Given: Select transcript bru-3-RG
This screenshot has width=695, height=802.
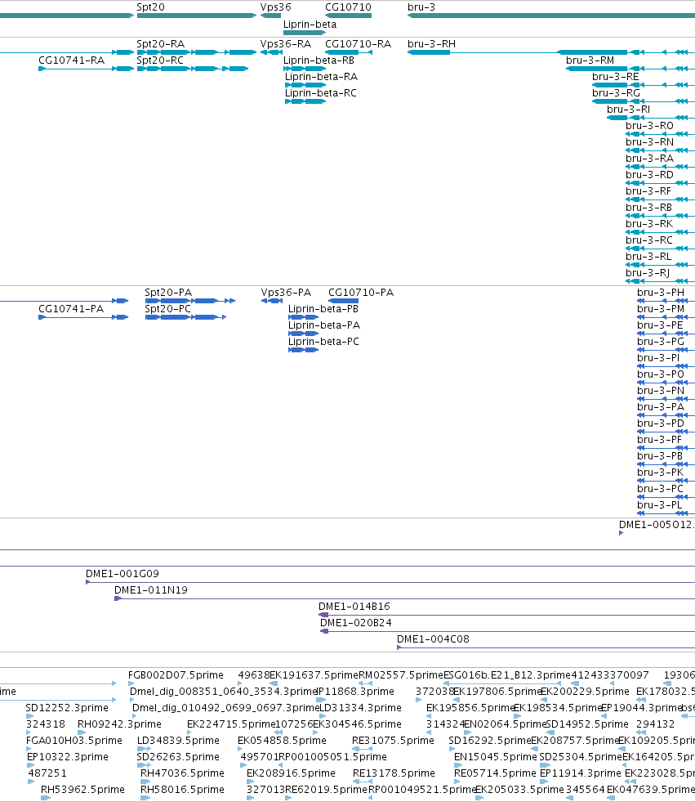Looking at the screenshot, I should coord(644,101).
